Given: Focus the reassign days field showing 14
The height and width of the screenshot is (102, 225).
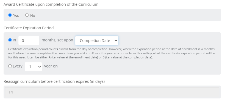Looking at the screenshot, I should pos(112,92).
